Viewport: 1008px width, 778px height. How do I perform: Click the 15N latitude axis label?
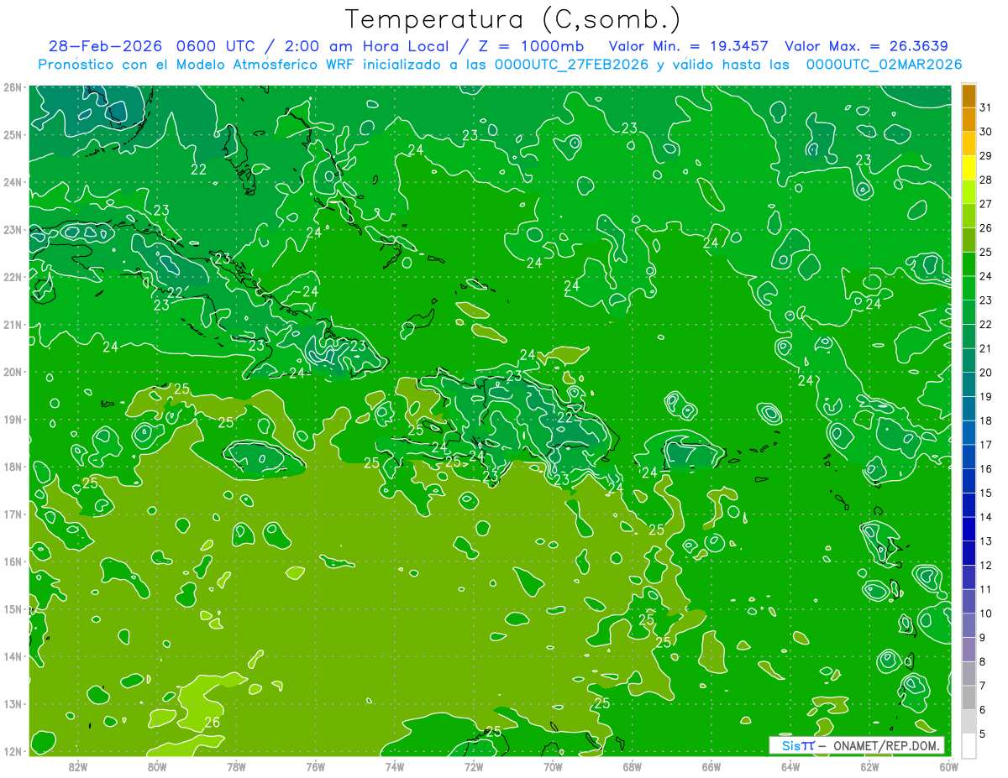coord(12,608)
